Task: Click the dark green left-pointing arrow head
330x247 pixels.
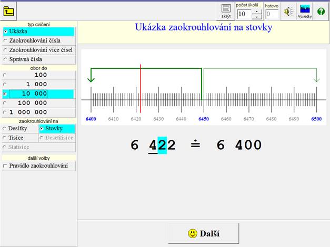Action: tap(91, 79)
